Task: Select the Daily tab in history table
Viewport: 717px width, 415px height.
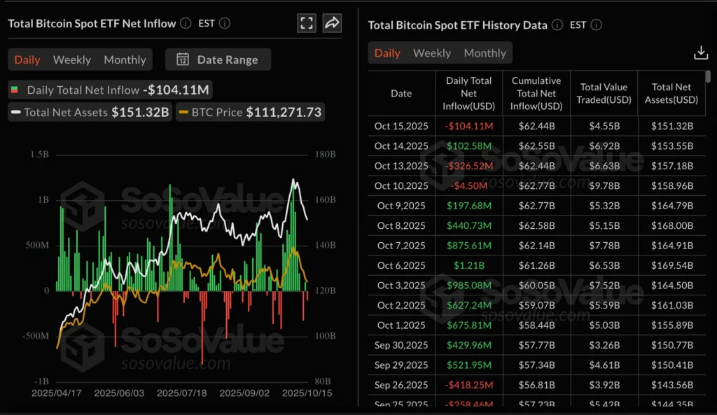Action: tap(387, 53)
